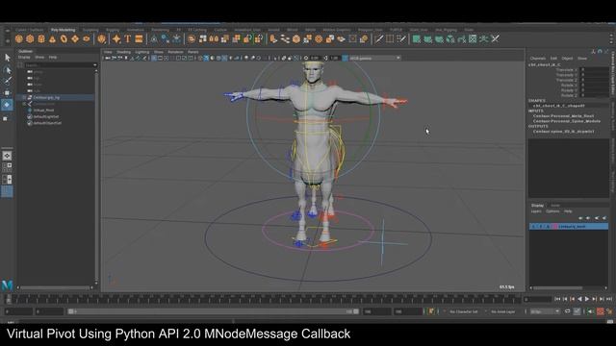Open the shelf item menu below the tab settings
This screenshot has height=346, width=616.
tap(7, 40)
